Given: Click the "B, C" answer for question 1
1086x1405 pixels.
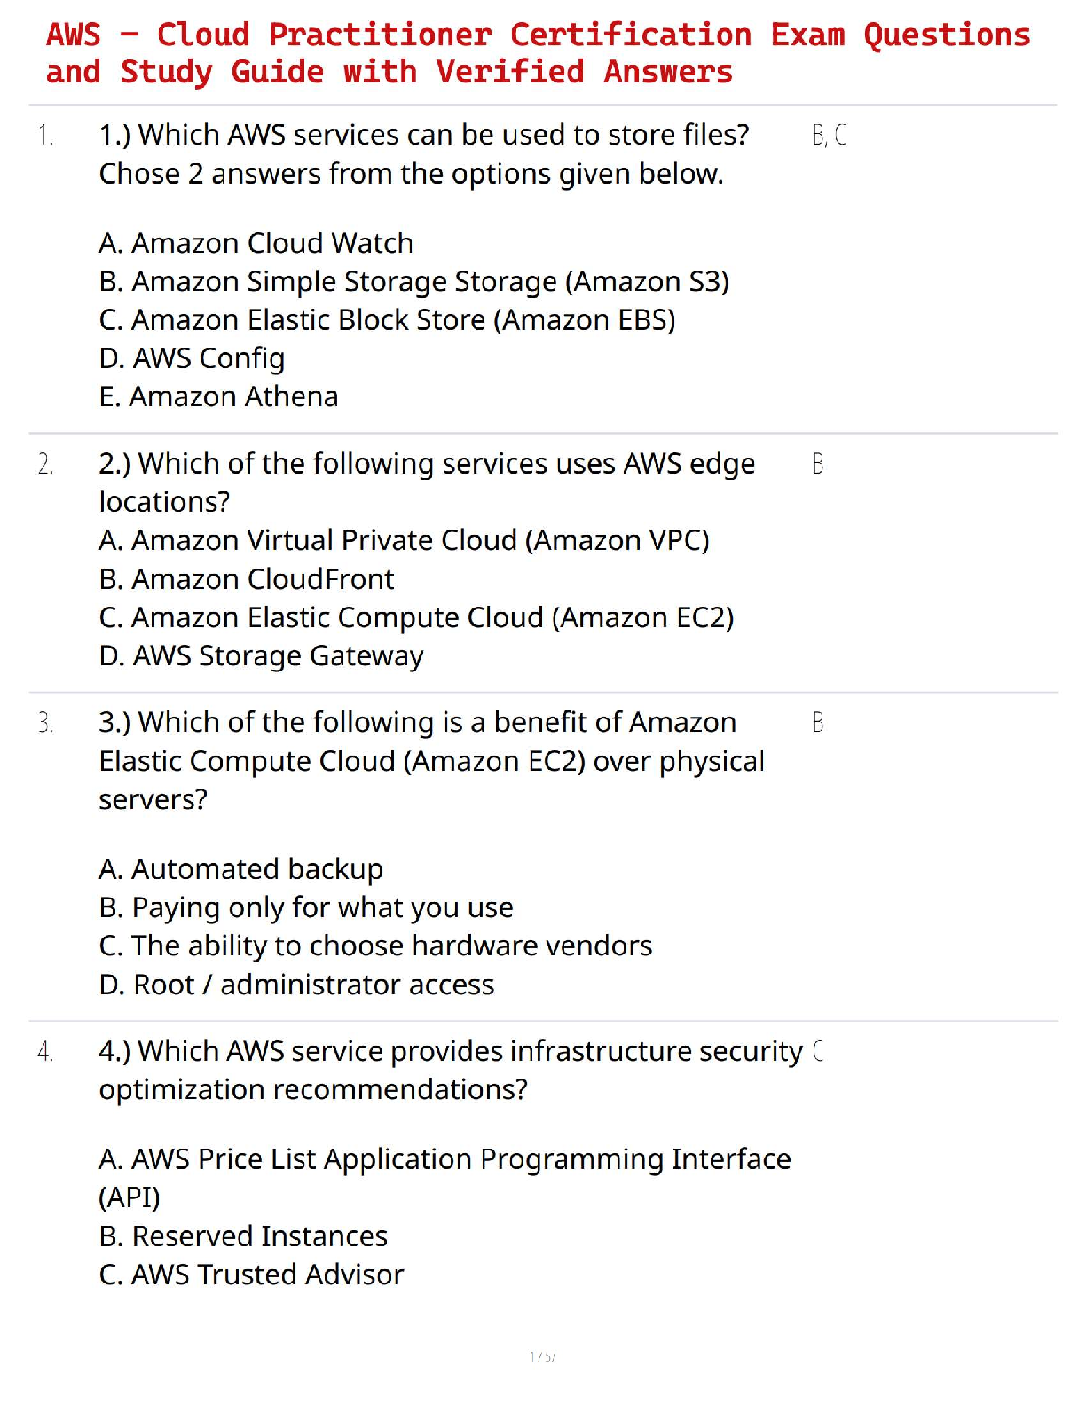Looking at the screenshot, I should (829, 136).
